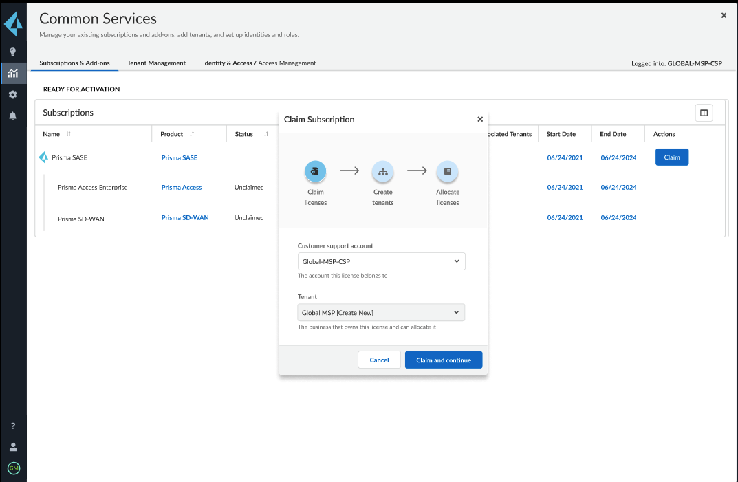The width and height of the screenshot is (738, 482).
Task: Click Prisma Access Enterprise start date
Action: click(x=565, y=187)
